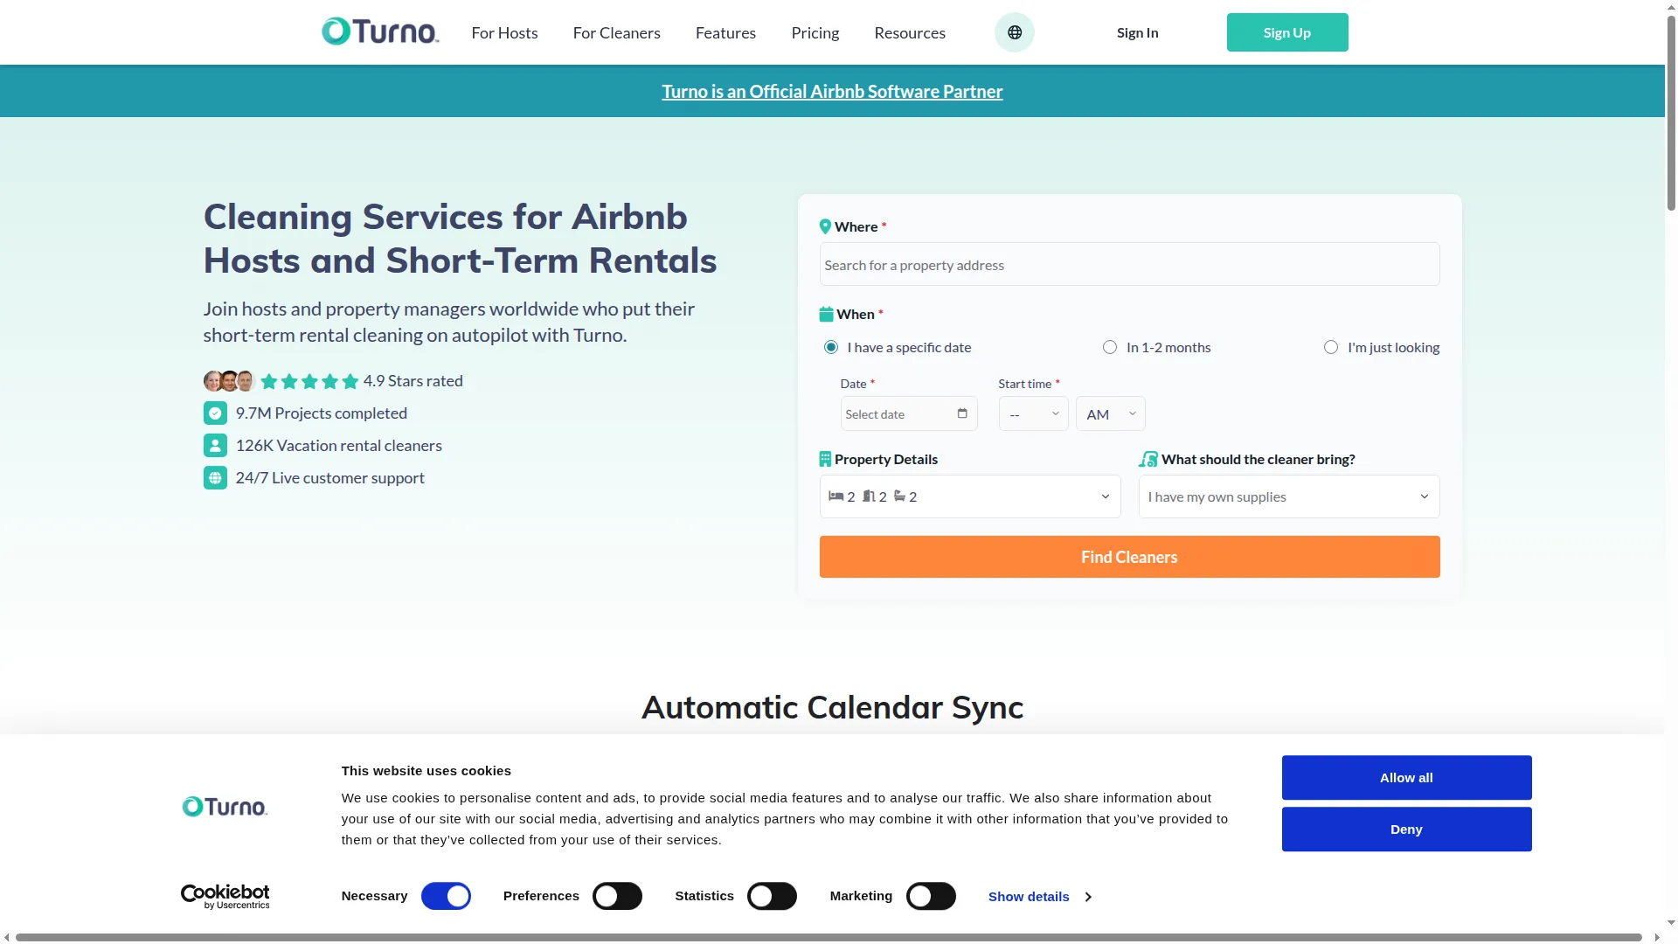
Task: Click the Sign Up button
Action: pyautogui.click(x=1287, y=32)
